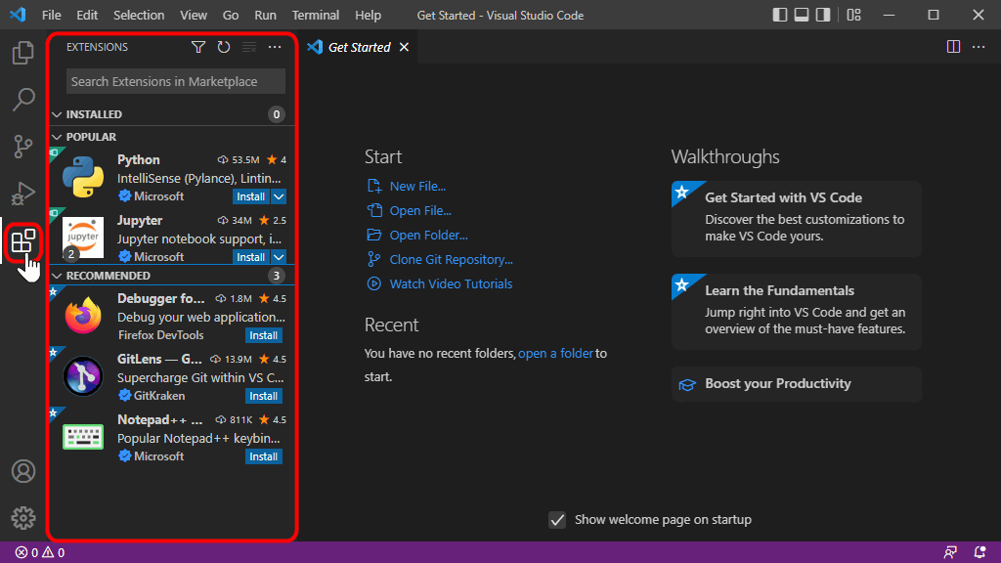Open the Go menu
The image size is (1001, 563).
pos(231,15)
